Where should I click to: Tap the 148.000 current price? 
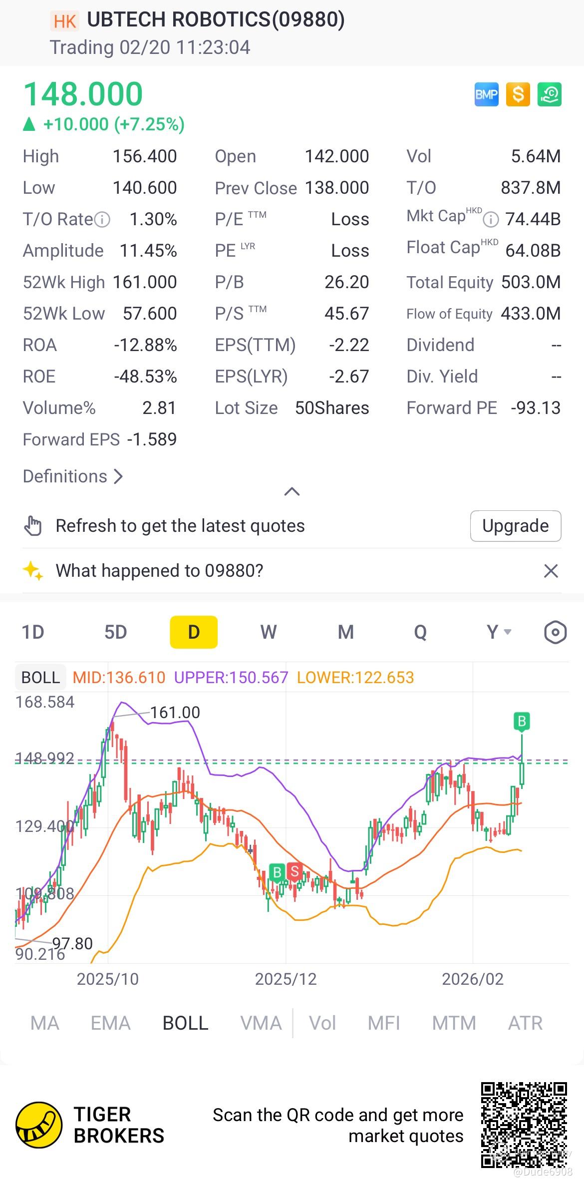[83, 94]
